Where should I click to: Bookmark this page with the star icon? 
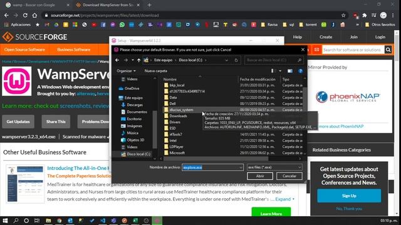pos(343,15)
